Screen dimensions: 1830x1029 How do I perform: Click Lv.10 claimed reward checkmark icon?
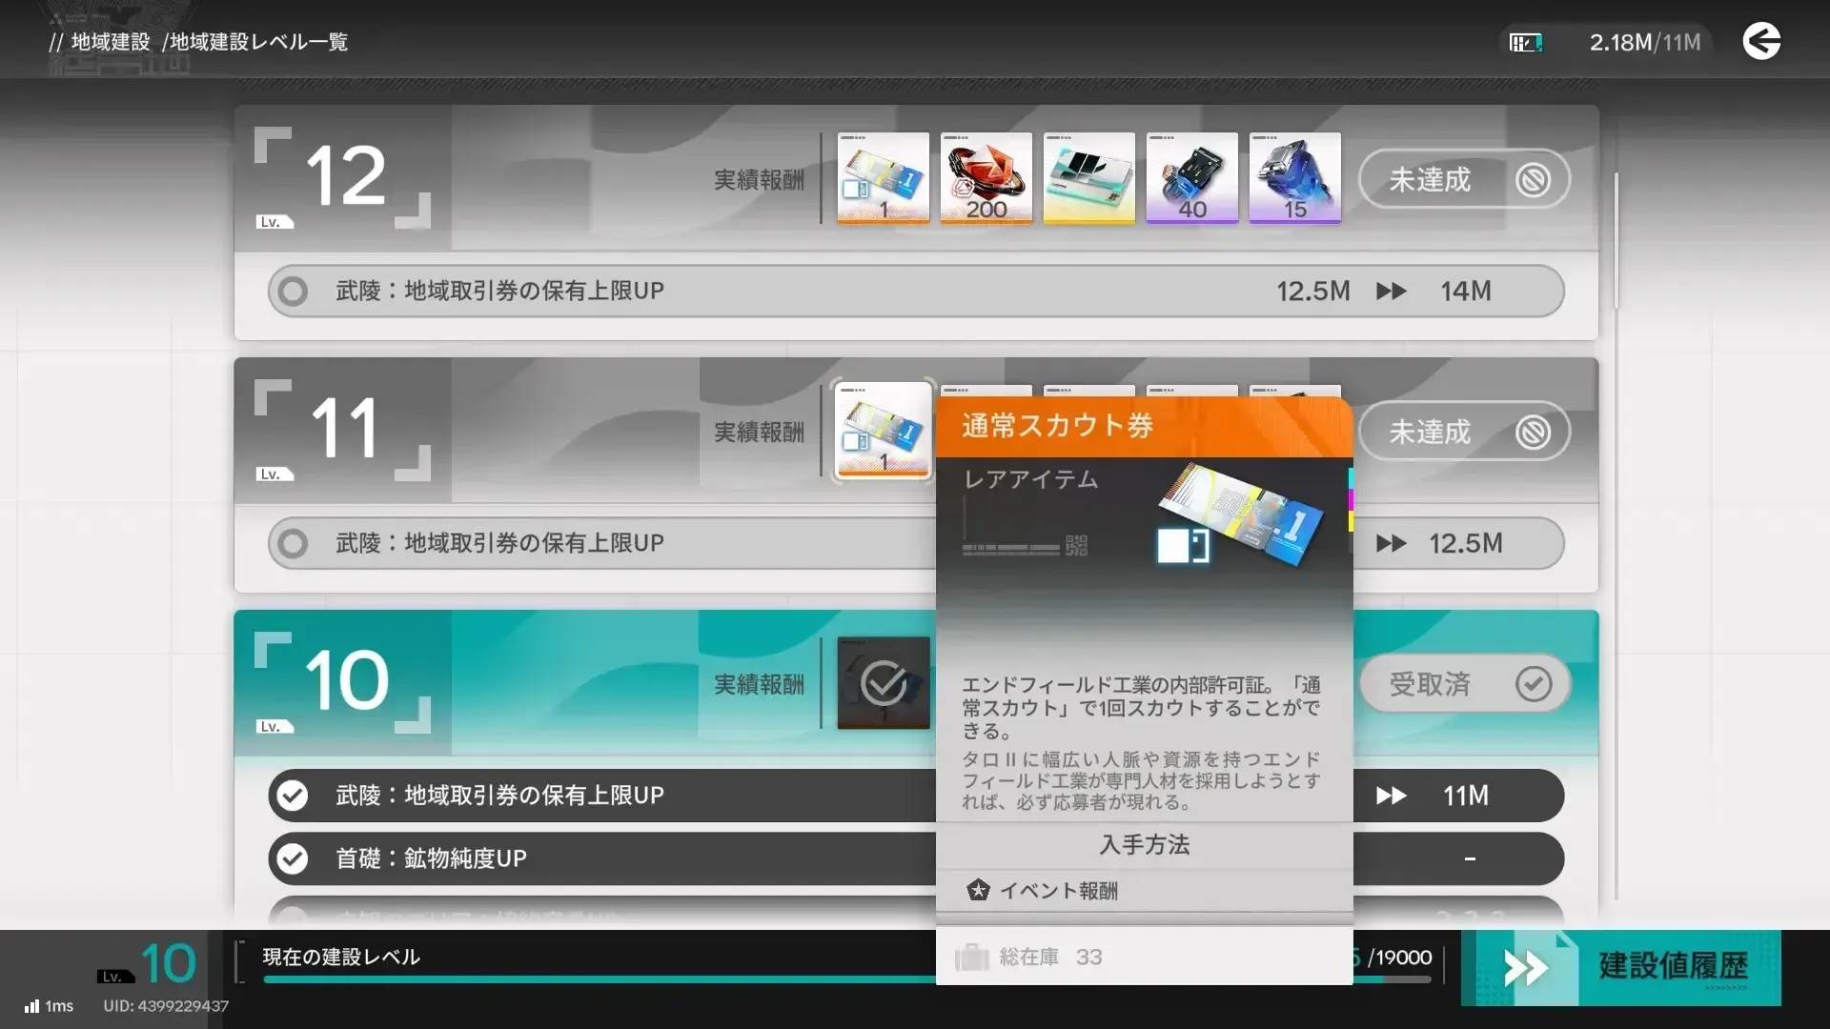coord(884,683)
